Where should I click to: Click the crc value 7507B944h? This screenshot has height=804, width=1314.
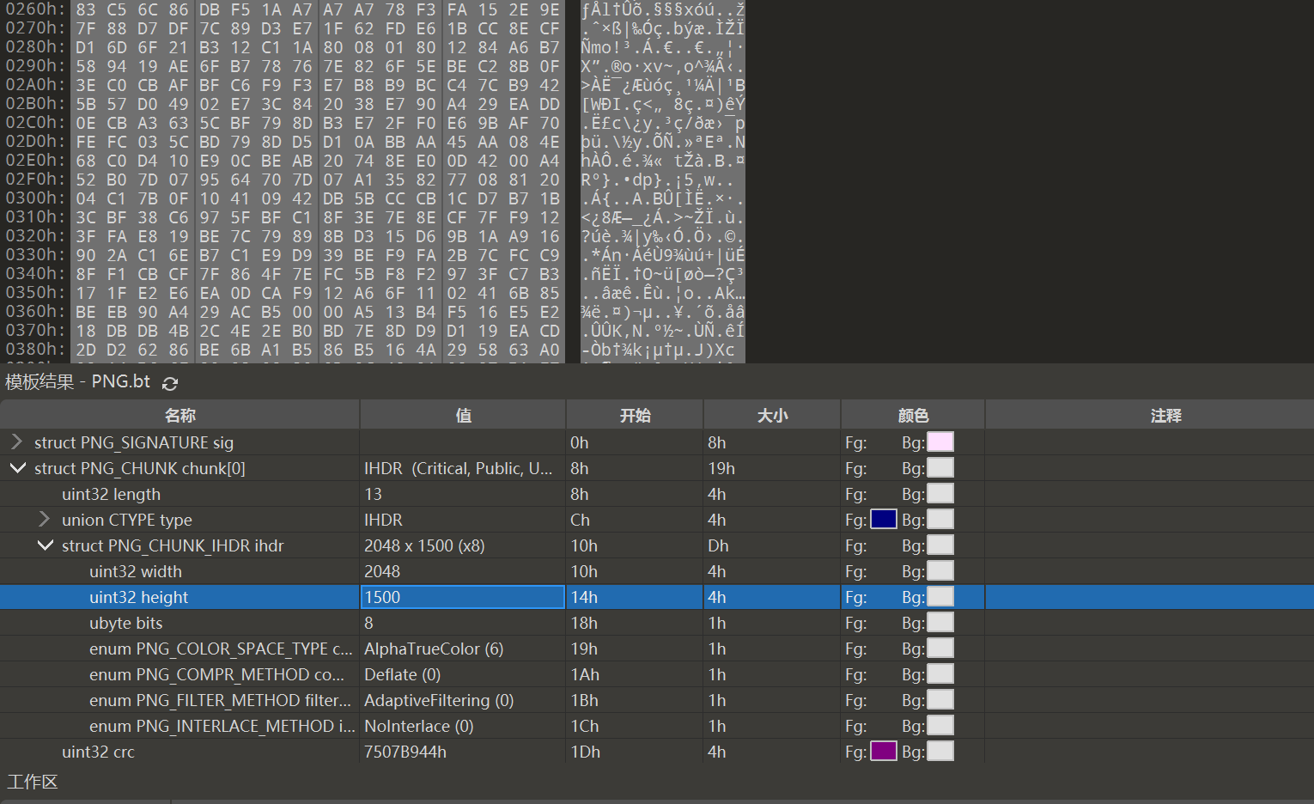point(405,752)
